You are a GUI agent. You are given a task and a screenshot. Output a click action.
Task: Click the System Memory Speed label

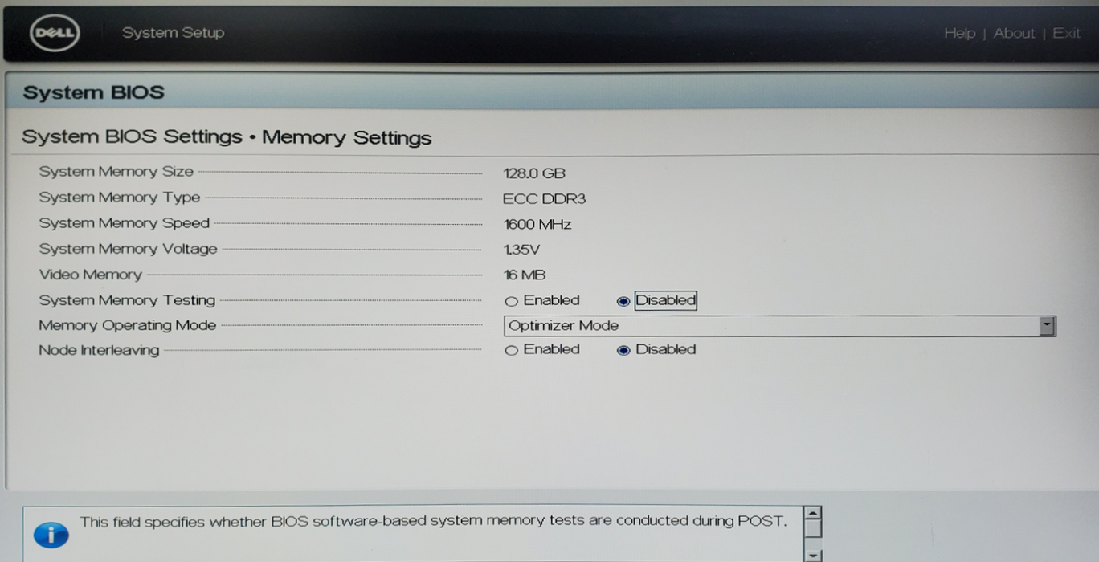coord(124,223)
